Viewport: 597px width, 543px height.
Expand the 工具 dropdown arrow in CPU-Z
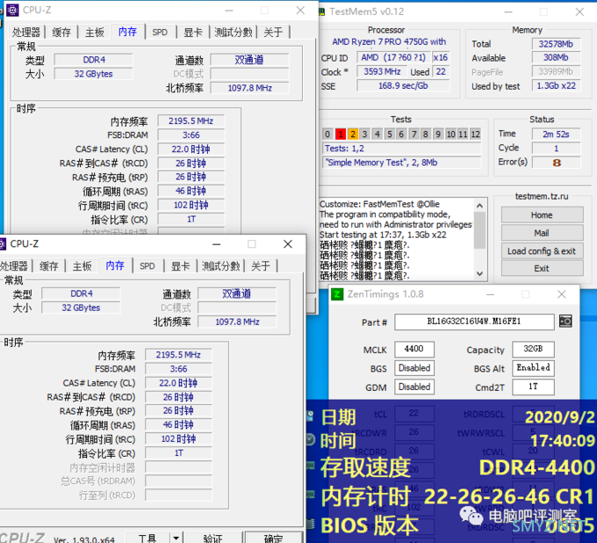click(x=176, y=538)
